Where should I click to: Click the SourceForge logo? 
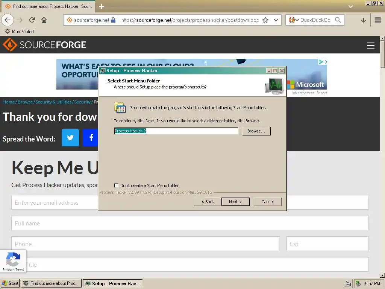click(x=44, y=45)
